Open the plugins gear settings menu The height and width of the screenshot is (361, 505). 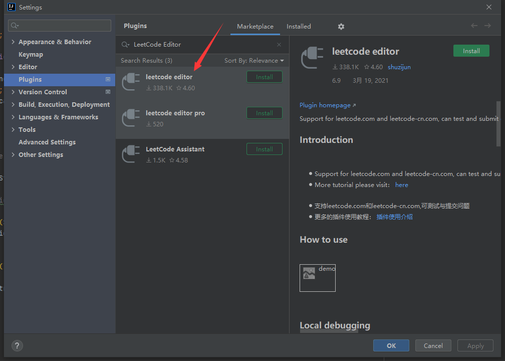pyautogui.click(x=341, y=27)
